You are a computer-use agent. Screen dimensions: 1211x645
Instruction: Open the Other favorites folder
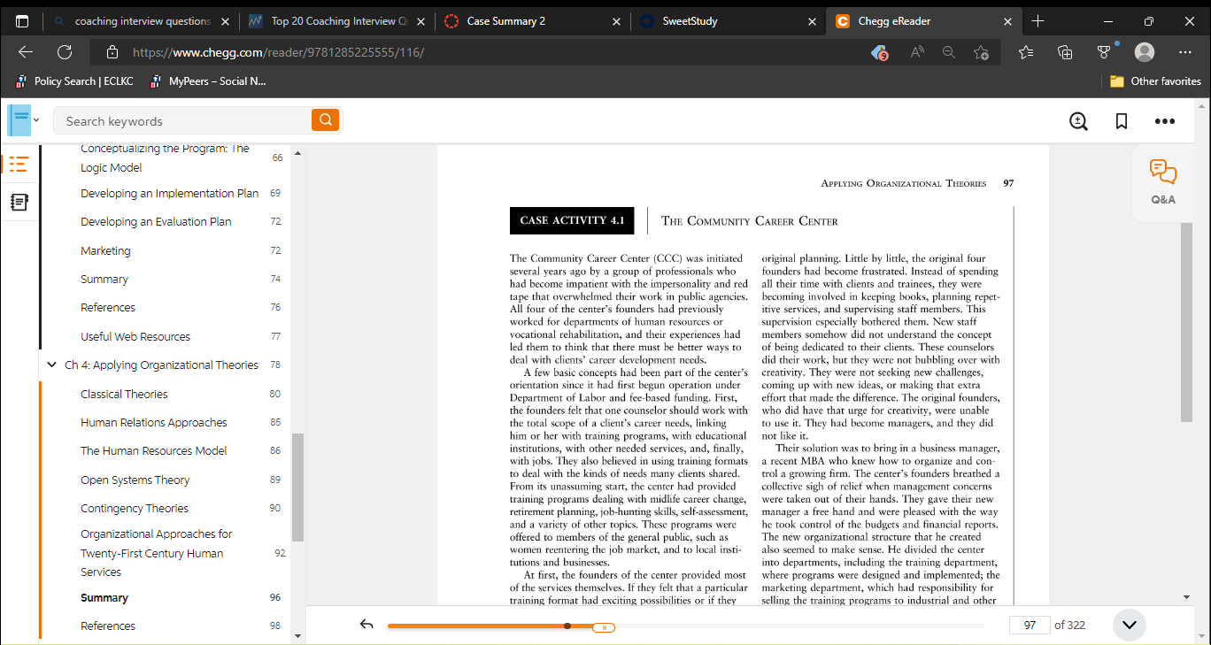(1155, 81)
